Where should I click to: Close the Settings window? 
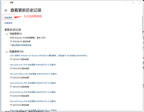click(x=140, y=3)
